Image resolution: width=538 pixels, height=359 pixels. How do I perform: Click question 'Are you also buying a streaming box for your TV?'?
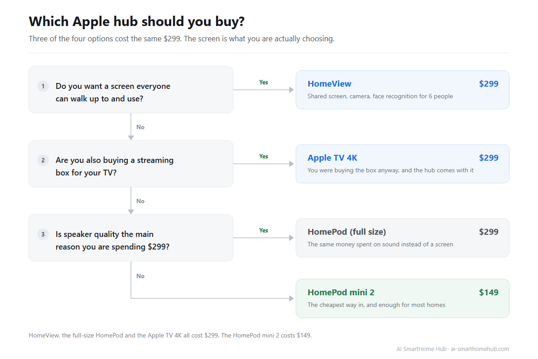point(114,166)
